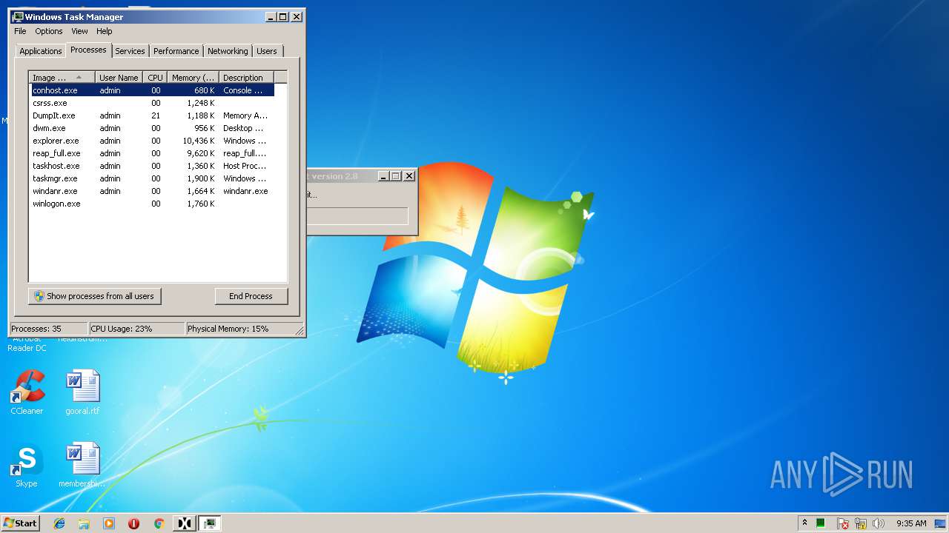Open the Action Center flag tray icon
This screenshot has height=533, width=949.
pos(843,523)
